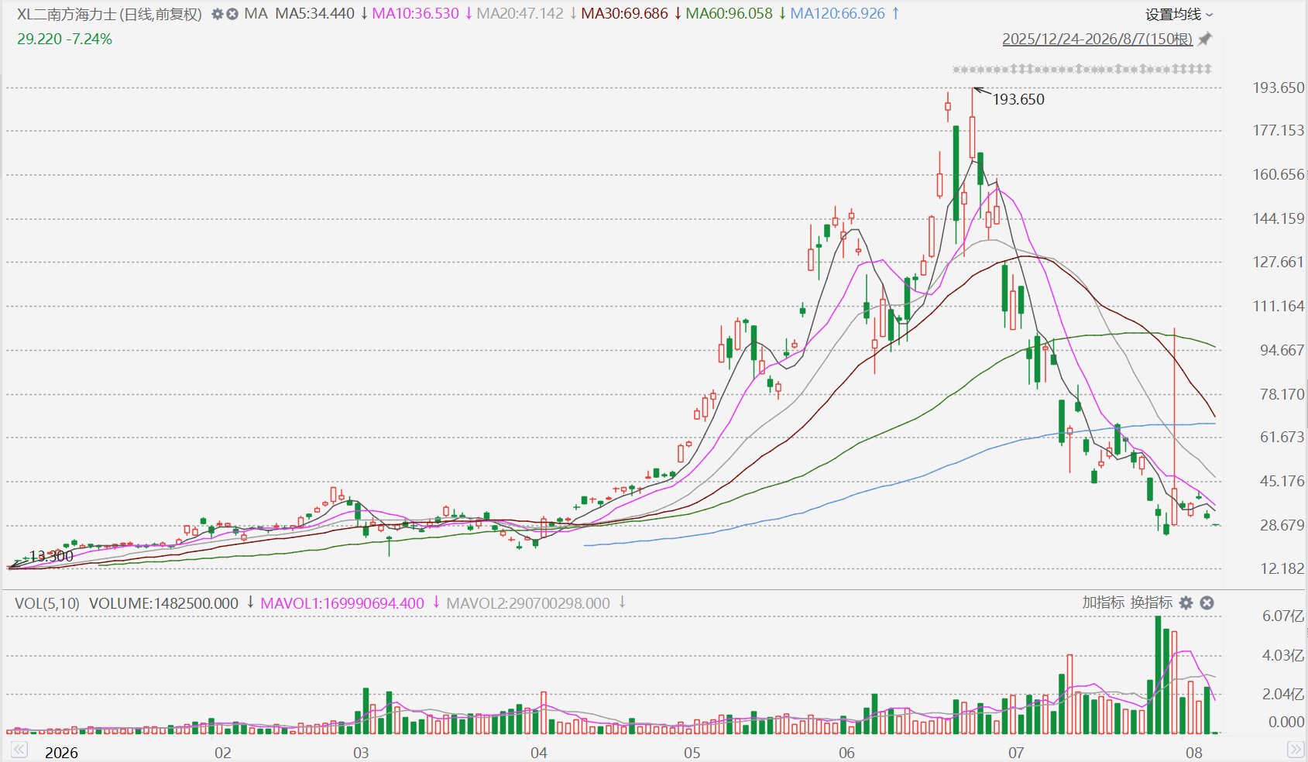Click the MA120:66.926 value
Screen dimensions: 1308x762
tap(838, 14)
